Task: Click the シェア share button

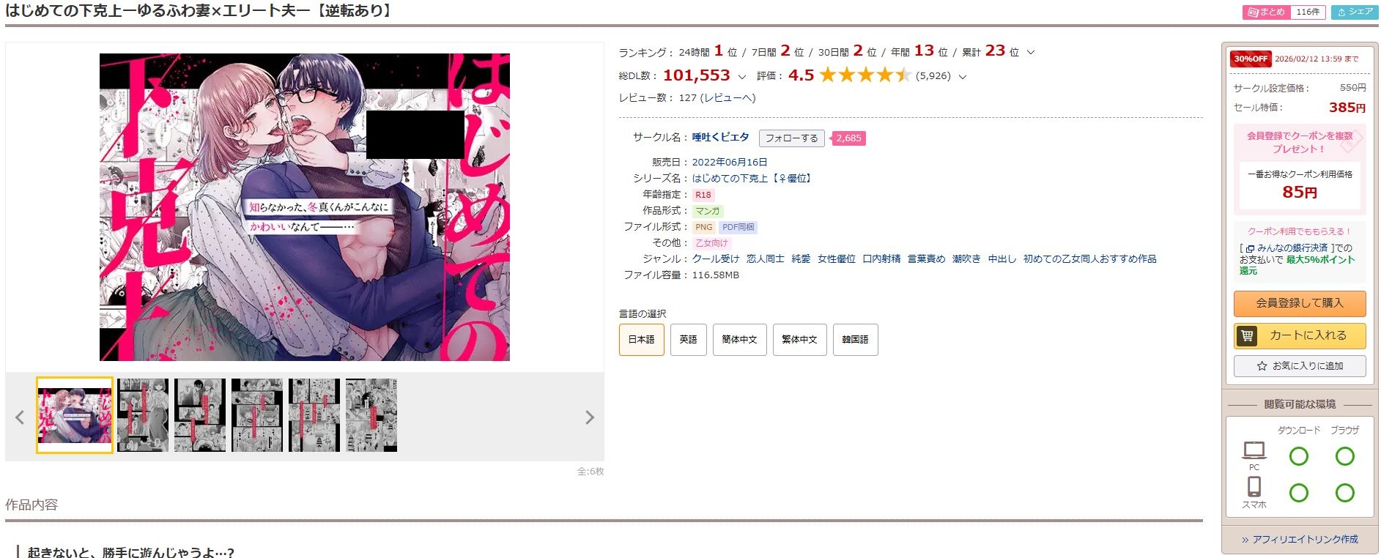Action: pyautogui.click(x=1355, y=12)
